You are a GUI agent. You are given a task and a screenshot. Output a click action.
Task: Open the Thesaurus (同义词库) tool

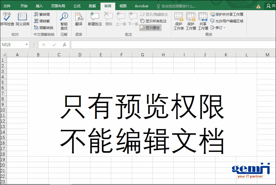point(22,19)
